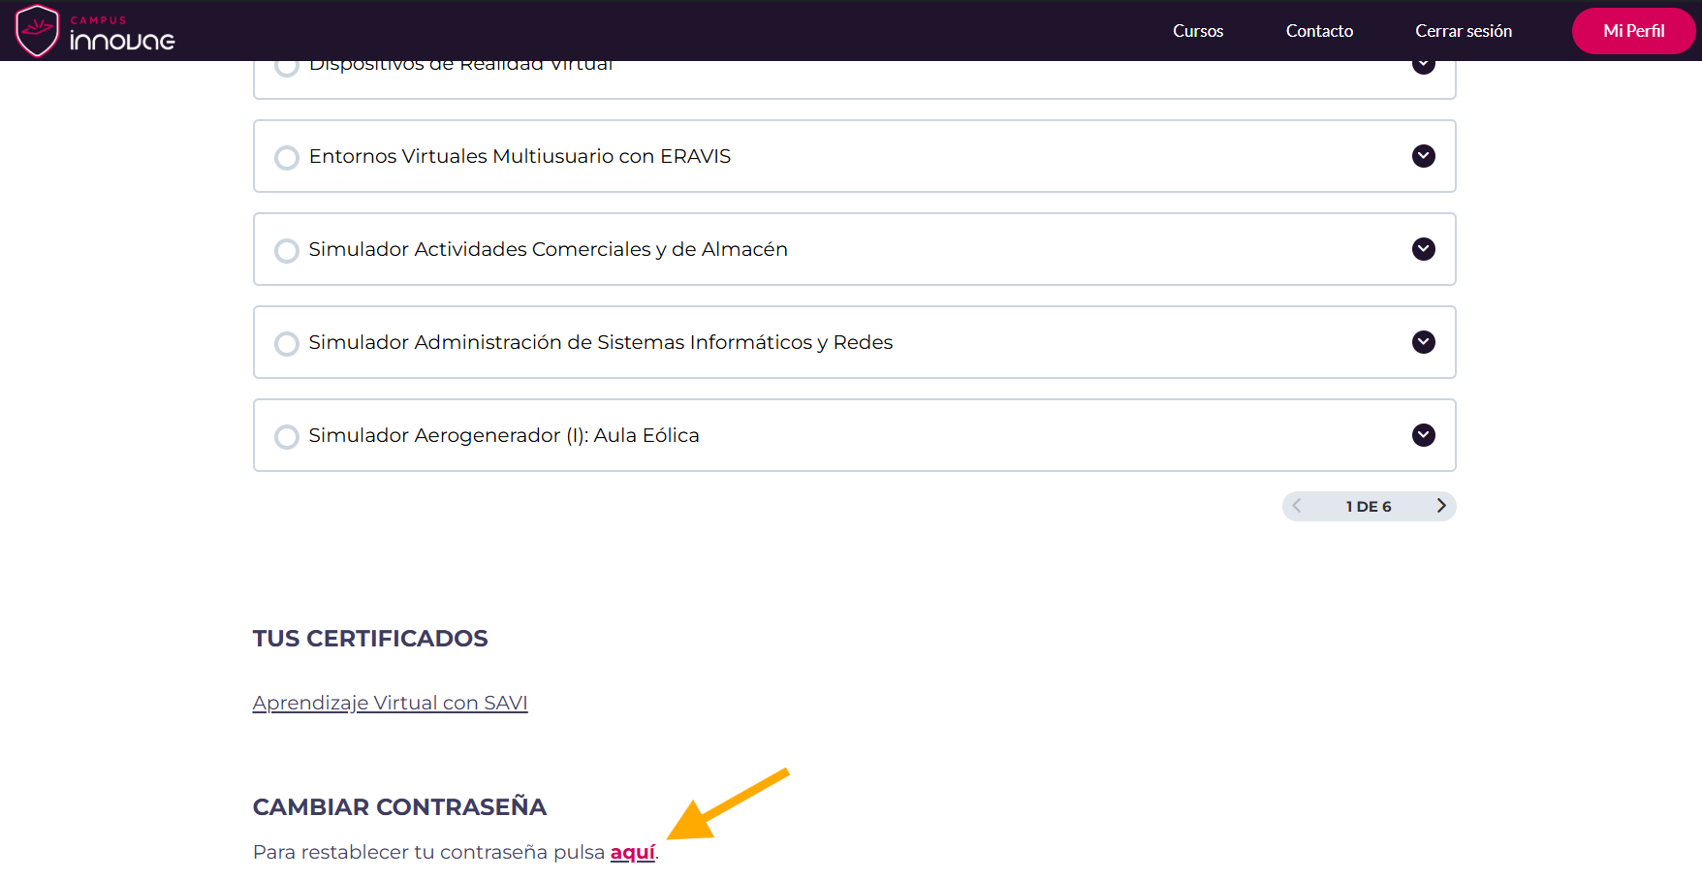Go to previous page arrow in pagination
The height and width of the screenshot is (880, 1702).
coord(1297,506)
